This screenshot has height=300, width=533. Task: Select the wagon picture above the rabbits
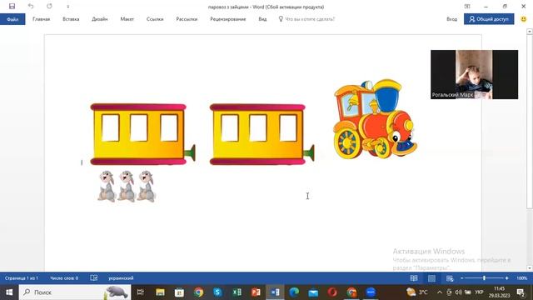(x=142, y=134)
